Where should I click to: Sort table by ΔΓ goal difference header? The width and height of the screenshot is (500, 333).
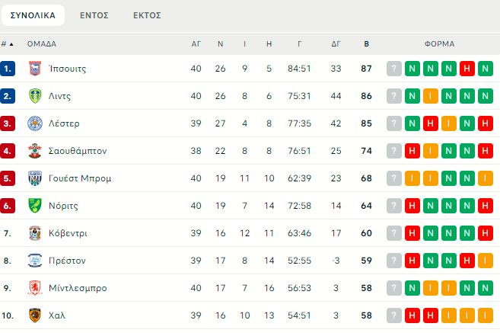click(336, 43)
